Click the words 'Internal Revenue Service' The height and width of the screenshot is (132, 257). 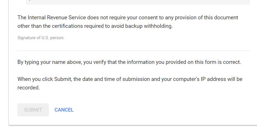tap(57, 17)
